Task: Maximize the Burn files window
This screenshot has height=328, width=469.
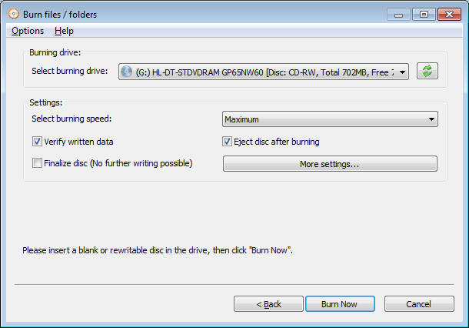Action: pos(424,15)
